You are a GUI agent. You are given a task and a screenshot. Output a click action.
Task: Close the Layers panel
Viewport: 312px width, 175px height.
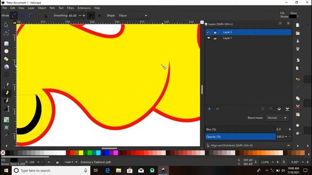pyautogui.click(x=288, y=23)
